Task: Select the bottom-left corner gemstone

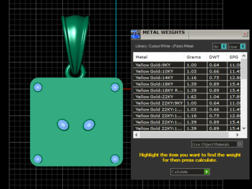Action: (x=38, y=159)
